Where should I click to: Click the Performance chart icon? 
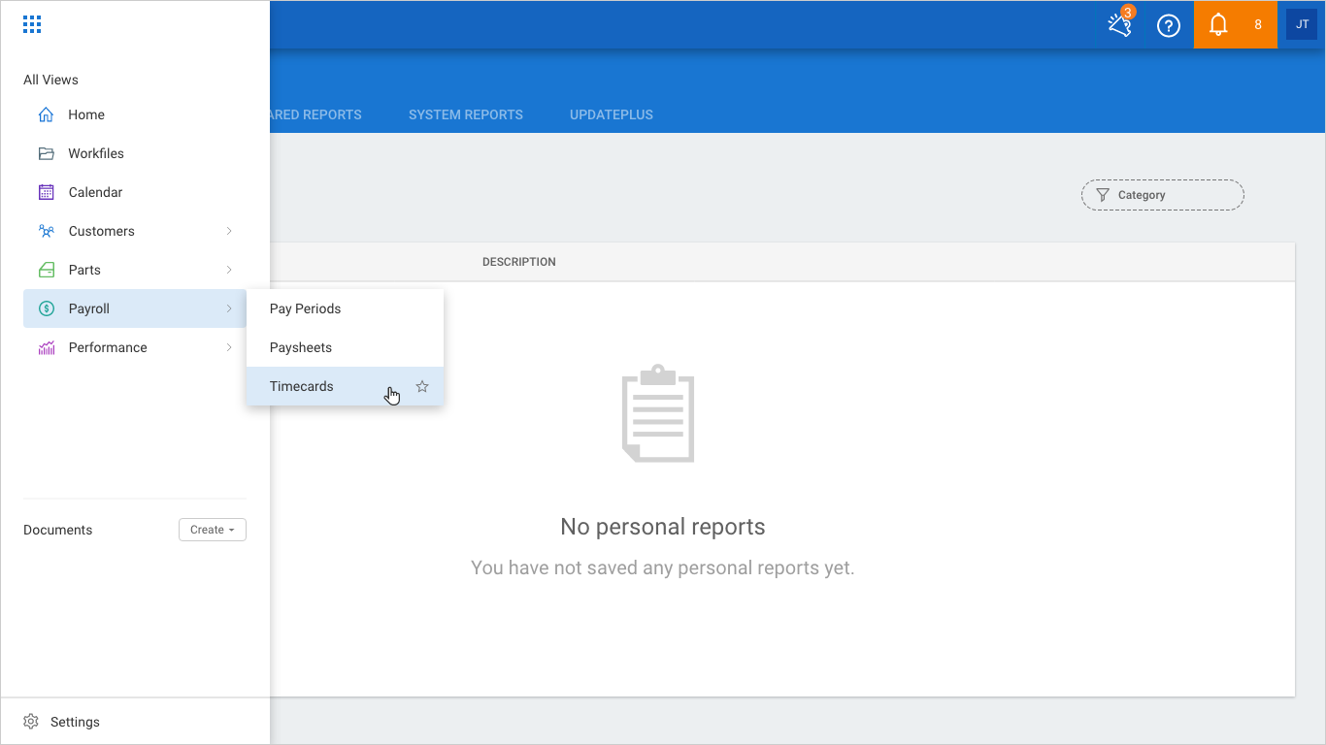(46, 347)
